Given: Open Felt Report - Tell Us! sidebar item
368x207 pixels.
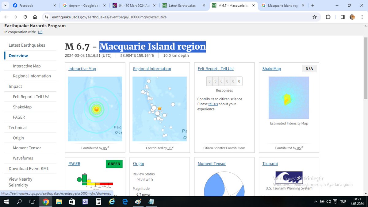Looking at the screenshot, I should (31, 97).
